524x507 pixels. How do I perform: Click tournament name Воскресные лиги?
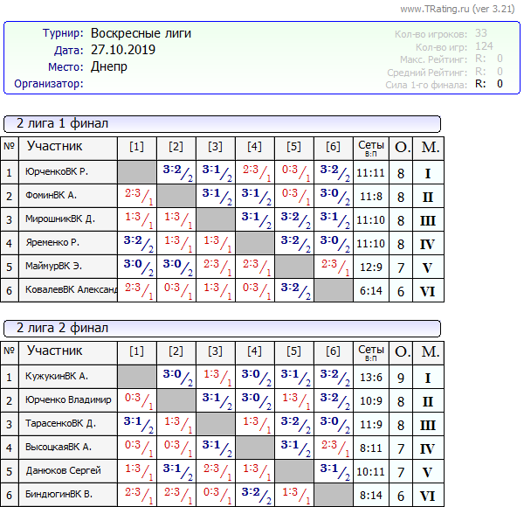coord(141,33)
